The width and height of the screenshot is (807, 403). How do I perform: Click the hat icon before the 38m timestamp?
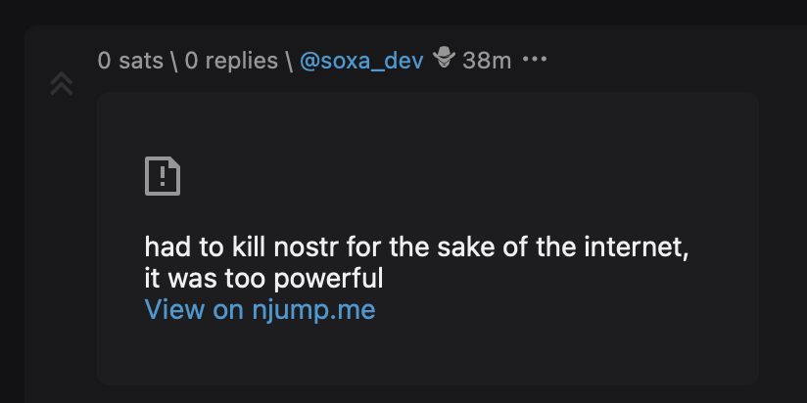444,58
